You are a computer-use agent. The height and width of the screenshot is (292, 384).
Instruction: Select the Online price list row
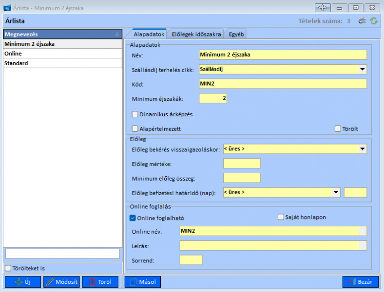point(63,54)
